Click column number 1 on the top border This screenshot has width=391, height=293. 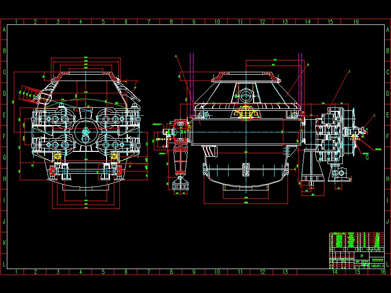[17, 21]
